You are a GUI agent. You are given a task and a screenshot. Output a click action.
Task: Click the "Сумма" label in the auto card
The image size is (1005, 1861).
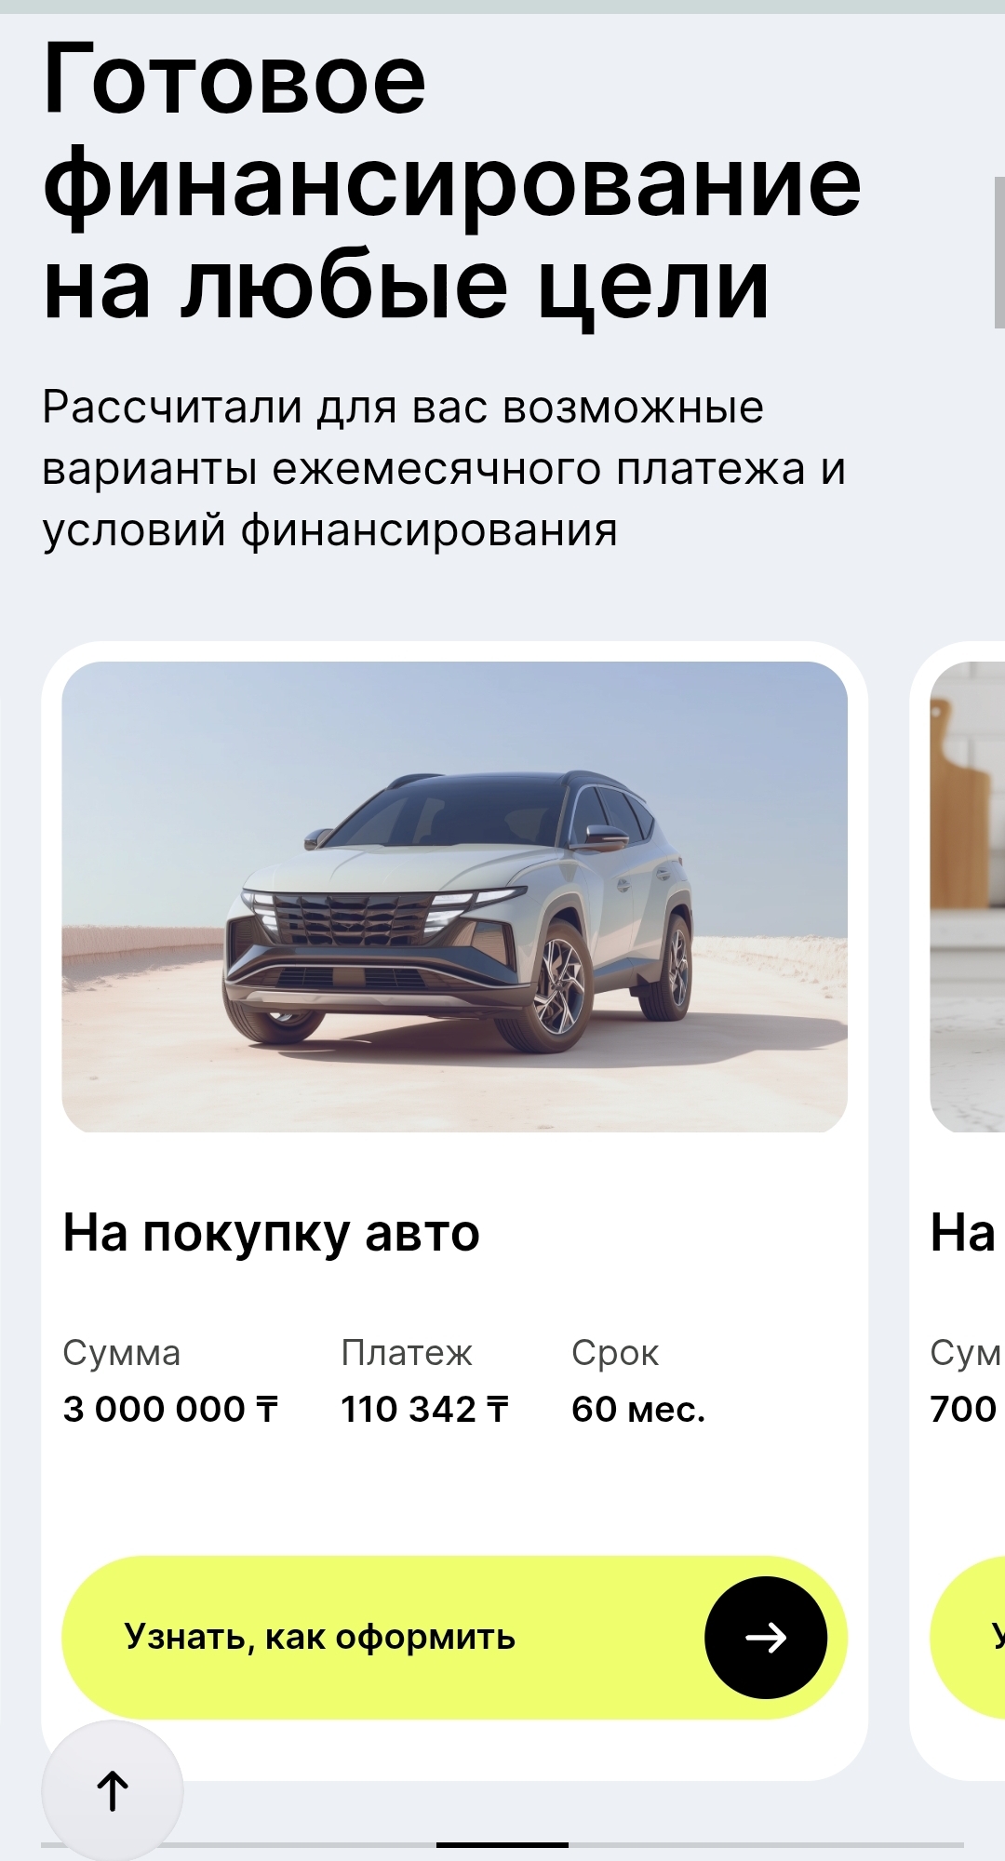coord(122,1353)
